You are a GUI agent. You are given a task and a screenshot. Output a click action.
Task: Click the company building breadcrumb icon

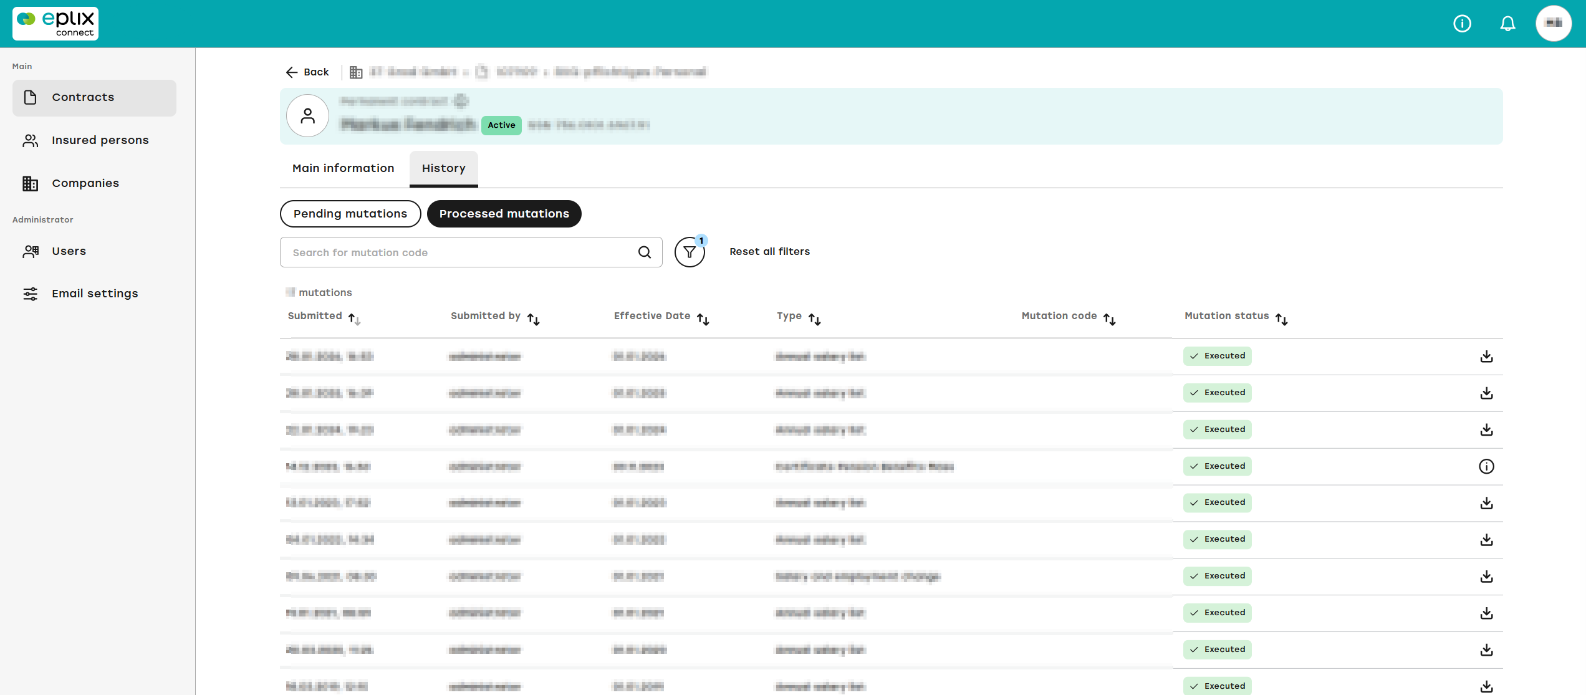point(356,72)
